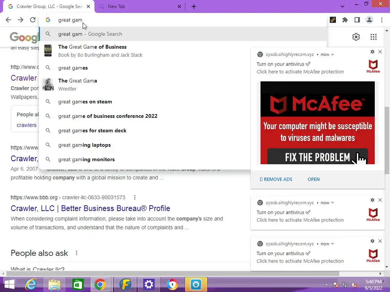The image size is (390, 292).
Task: Select 'The Great Gama' wrestler suggestion
Action: pos(145,84)
